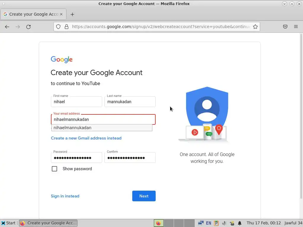The image size is (303, 227).
Task: Click Create a new Gmail address instead
Action: point(86,138)
